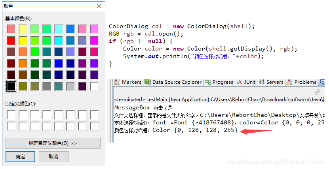
Task: Choose the navy blue swatch in fifth row
Action: tap(59, 75)
